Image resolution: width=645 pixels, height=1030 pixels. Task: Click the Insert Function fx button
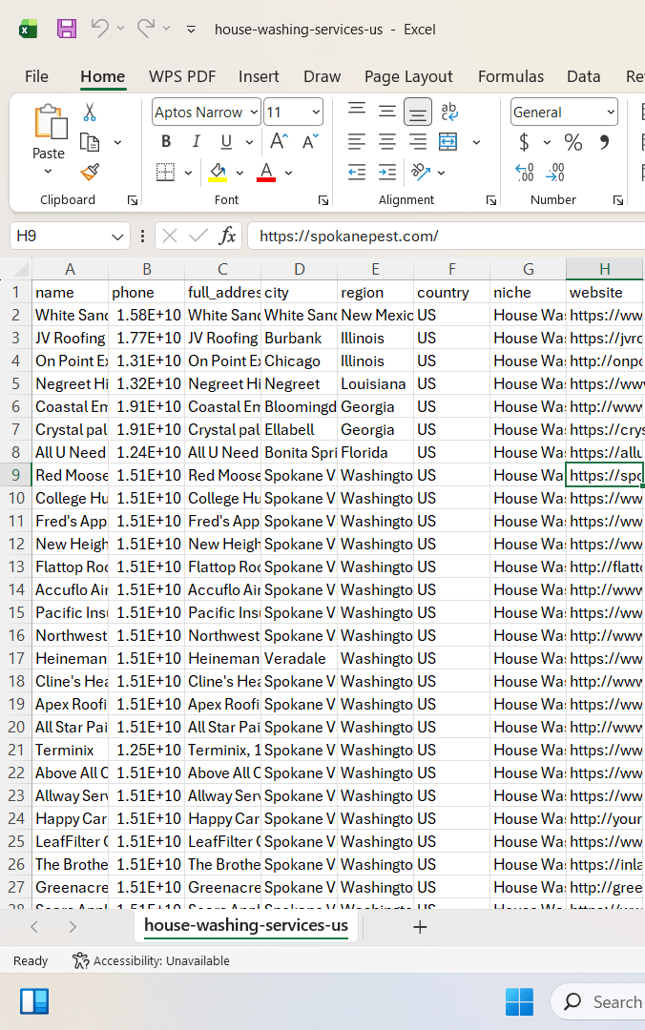click(x=227, y=236)
